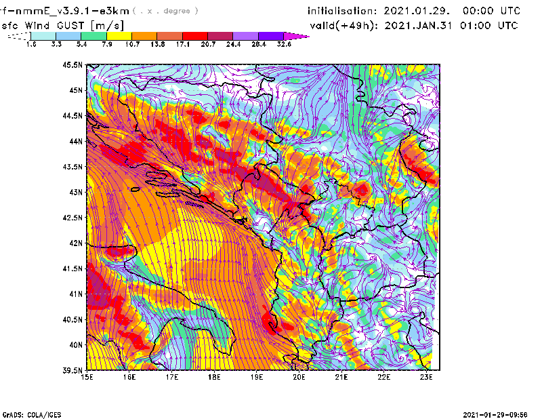Click the '21E' longitude label
This screenshot has width=542, height=419.
[x=341, y=377]
